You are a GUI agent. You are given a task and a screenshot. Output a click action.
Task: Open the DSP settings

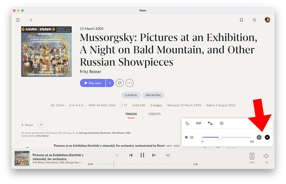(198, 123)
